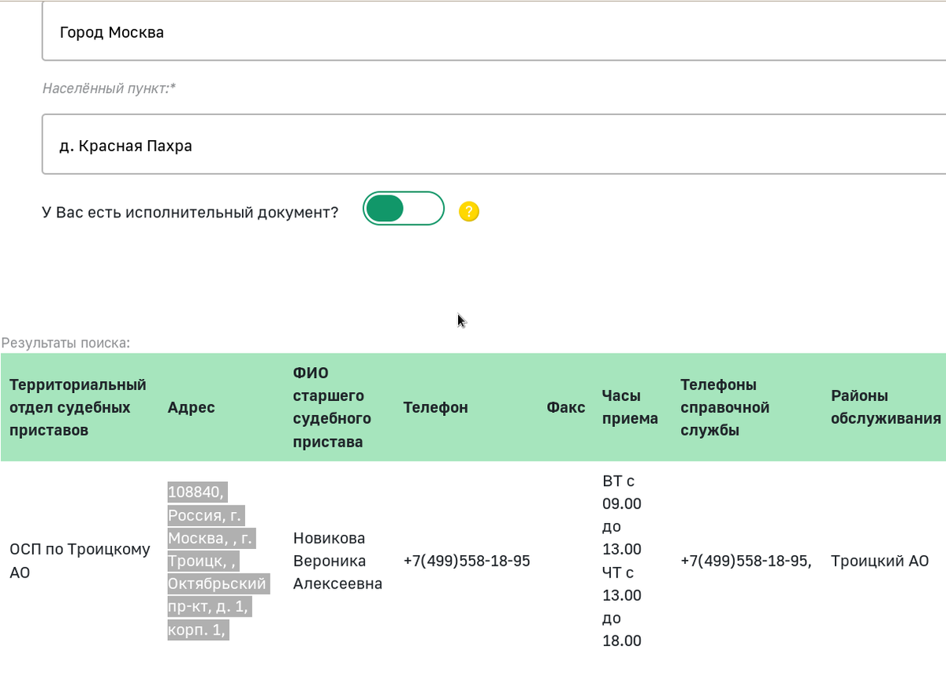Viewport: 946px width, 675px height.
Task: Select the Часы приема column header
Action: click(630, 407)
